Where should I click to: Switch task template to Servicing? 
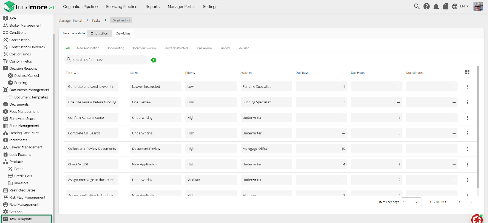pos(123,34)
